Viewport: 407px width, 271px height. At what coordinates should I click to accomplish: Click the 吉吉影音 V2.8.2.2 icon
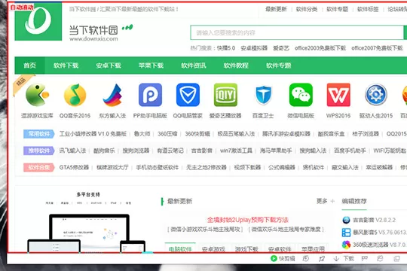point(346,220)
